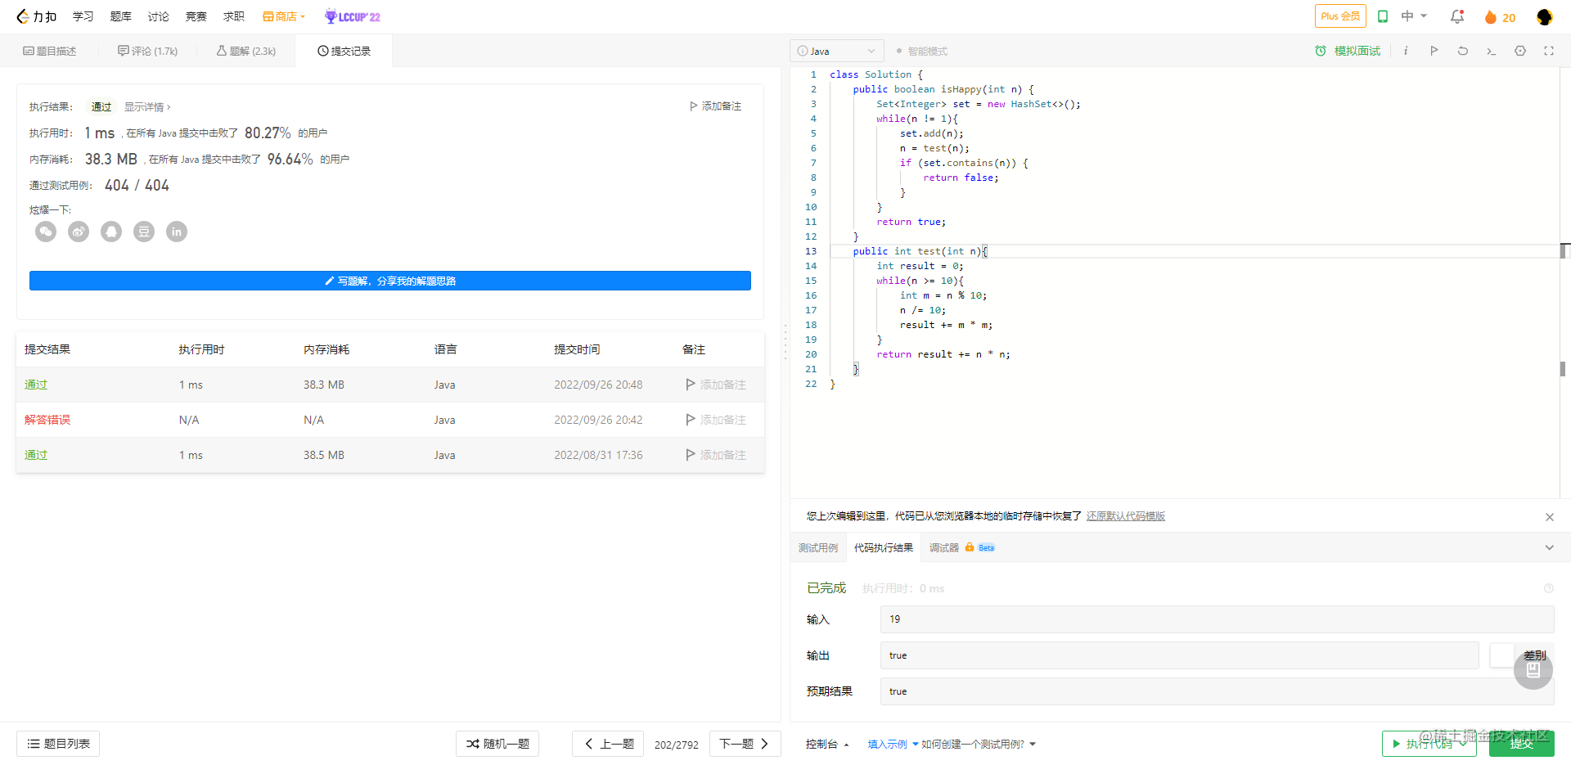Open the terminal shortcut icon
Viewport: 1571px width, 765px height.
tap(1492, 51)
